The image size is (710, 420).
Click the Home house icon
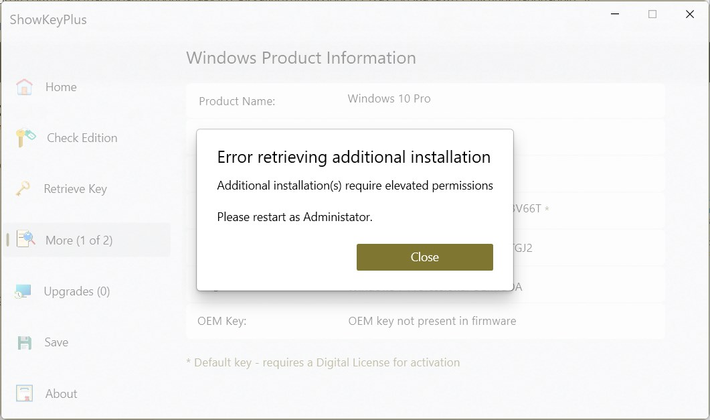[x=23, y=86]
